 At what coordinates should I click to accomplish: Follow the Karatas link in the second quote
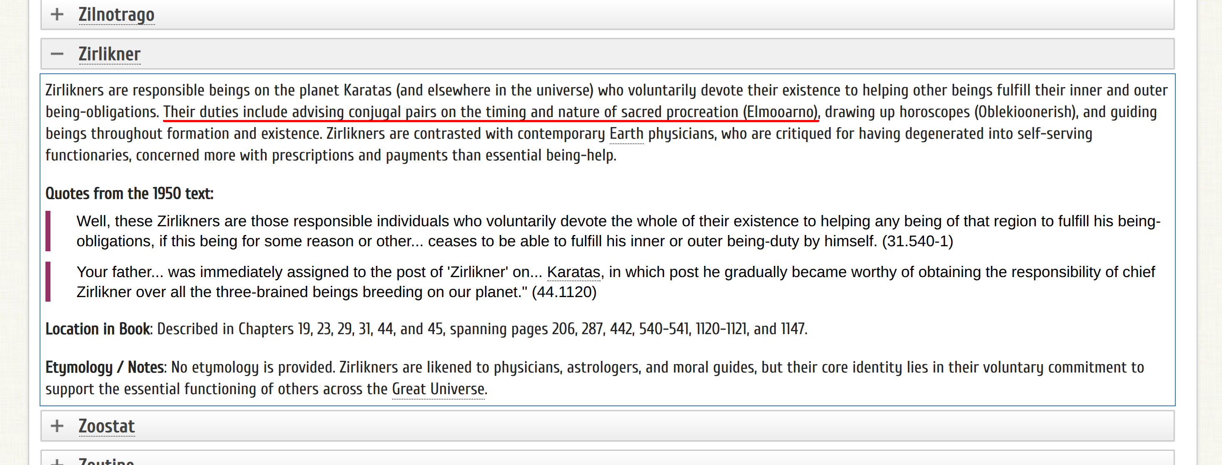coord(573,272)
